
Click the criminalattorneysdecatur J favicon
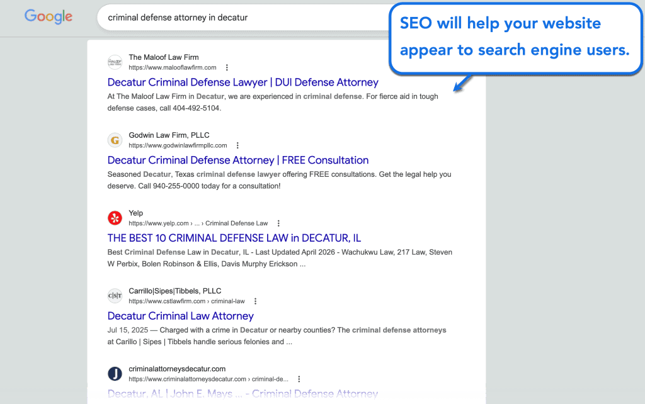click(x=115, y=374)
